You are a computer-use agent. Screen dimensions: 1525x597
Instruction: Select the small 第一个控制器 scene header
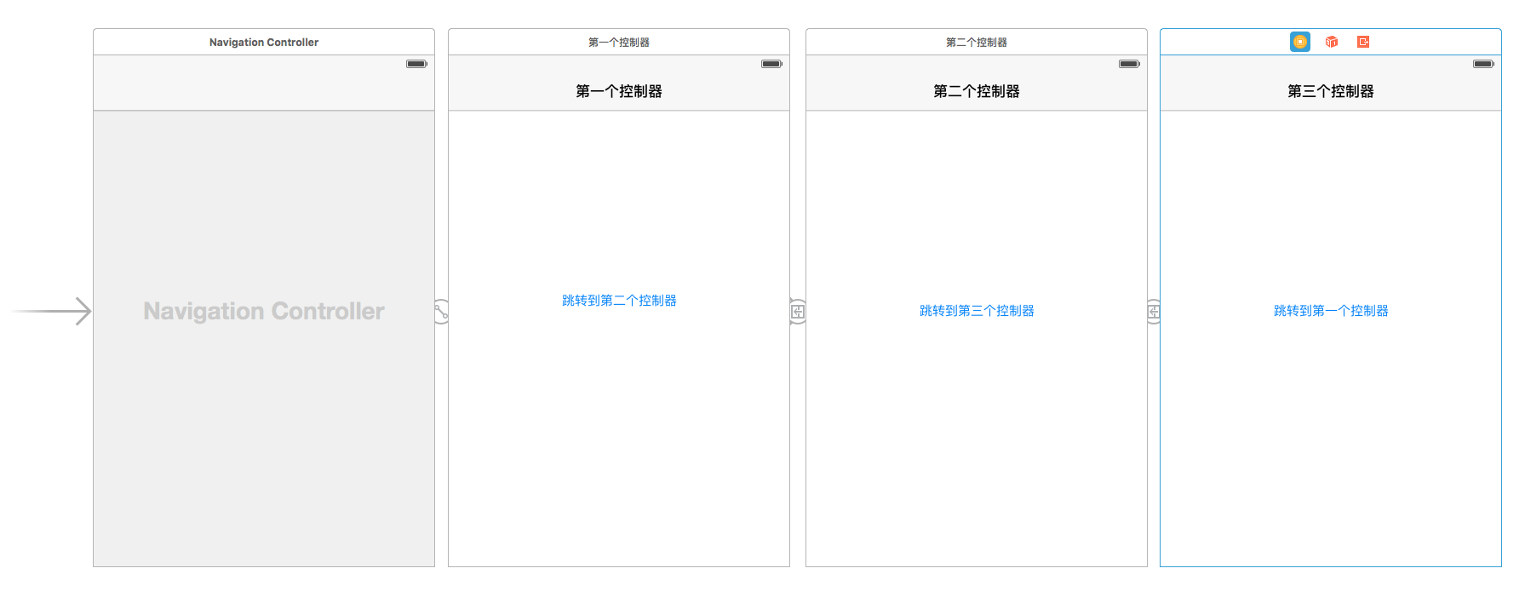point(619,42)
